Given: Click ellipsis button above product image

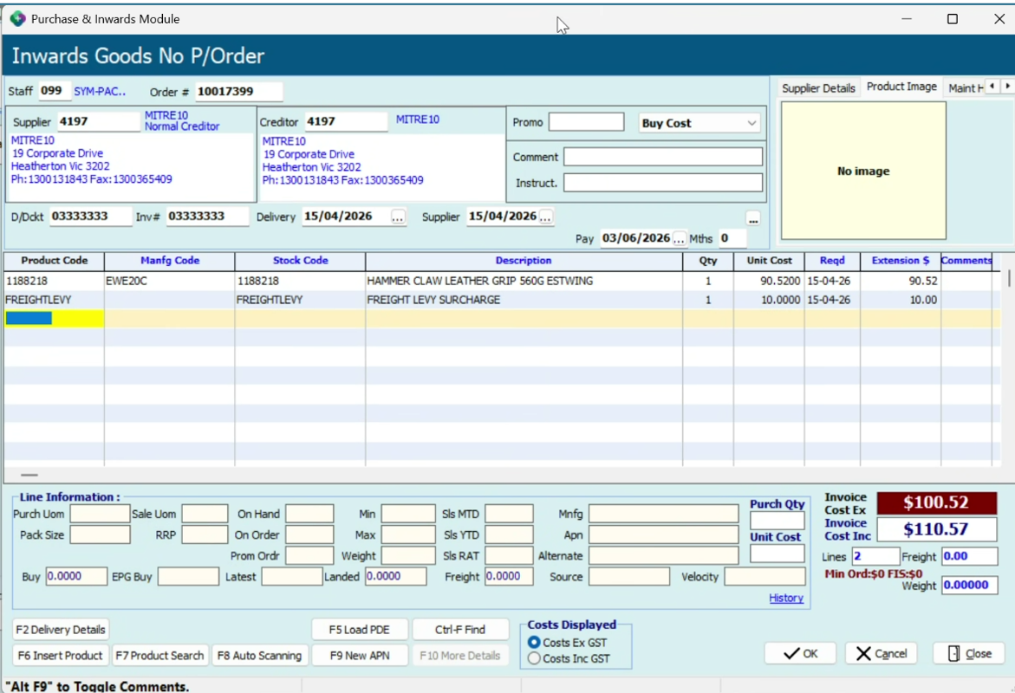Looking at the screenshot, I should (x=752, y=217).
